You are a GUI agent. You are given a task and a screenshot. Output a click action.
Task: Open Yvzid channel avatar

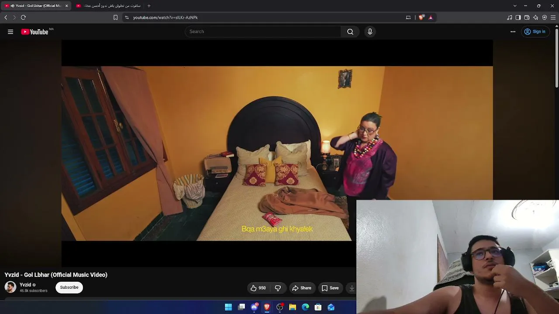coord(10,287)
